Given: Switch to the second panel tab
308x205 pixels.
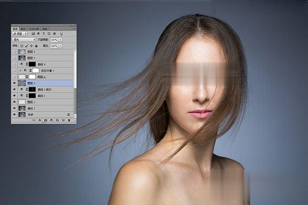Looking at the screenshot, I should coord(24,29).
